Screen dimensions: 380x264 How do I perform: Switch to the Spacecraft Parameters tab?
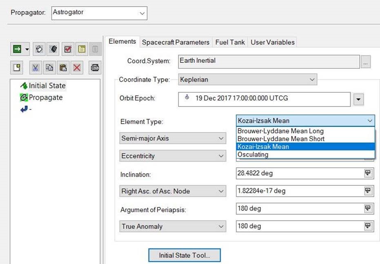tap(176, 42)
